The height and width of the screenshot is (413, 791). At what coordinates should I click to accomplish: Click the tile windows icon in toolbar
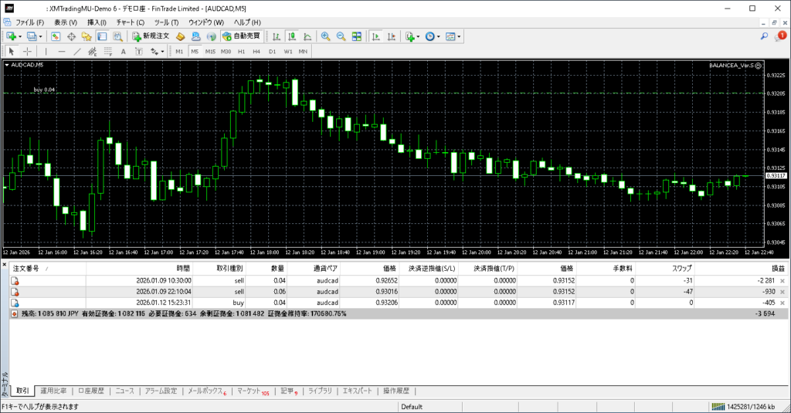[x=356, y=36]
